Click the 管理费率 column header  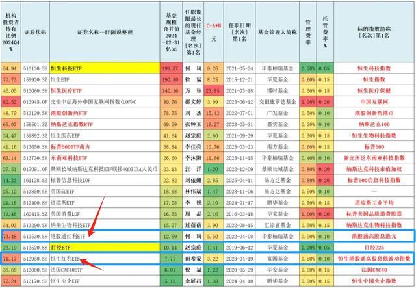307,33
